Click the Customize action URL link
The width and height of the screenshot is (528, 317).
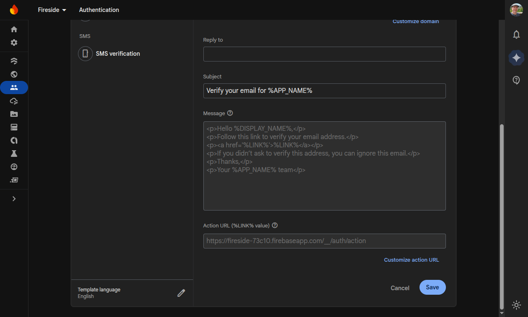[411, 260]
